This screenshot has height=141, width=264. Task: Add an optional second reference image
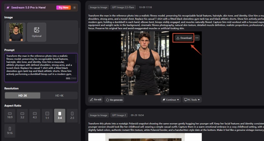(x=37, y=32)
